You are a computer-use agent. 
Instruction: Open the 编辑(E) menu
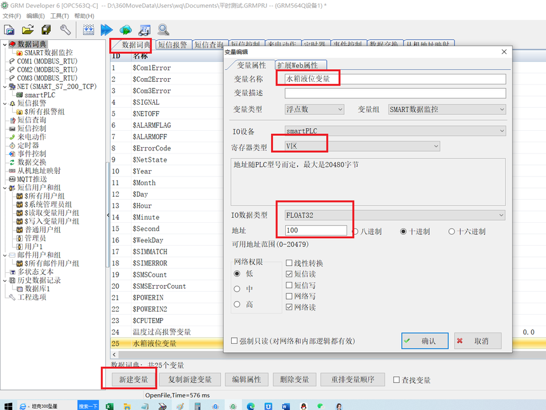point(36,16)
